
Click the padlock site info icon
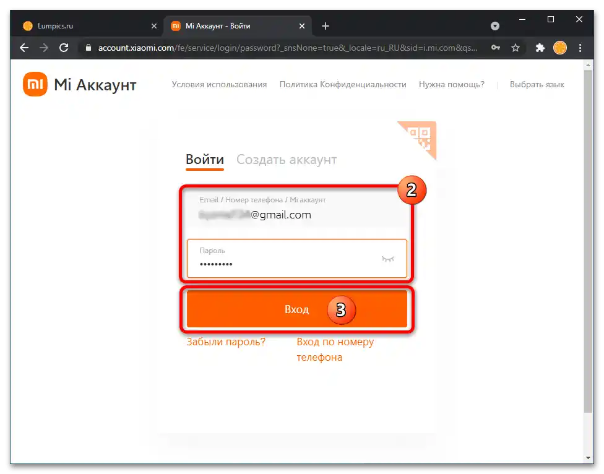tap(88, 48)
